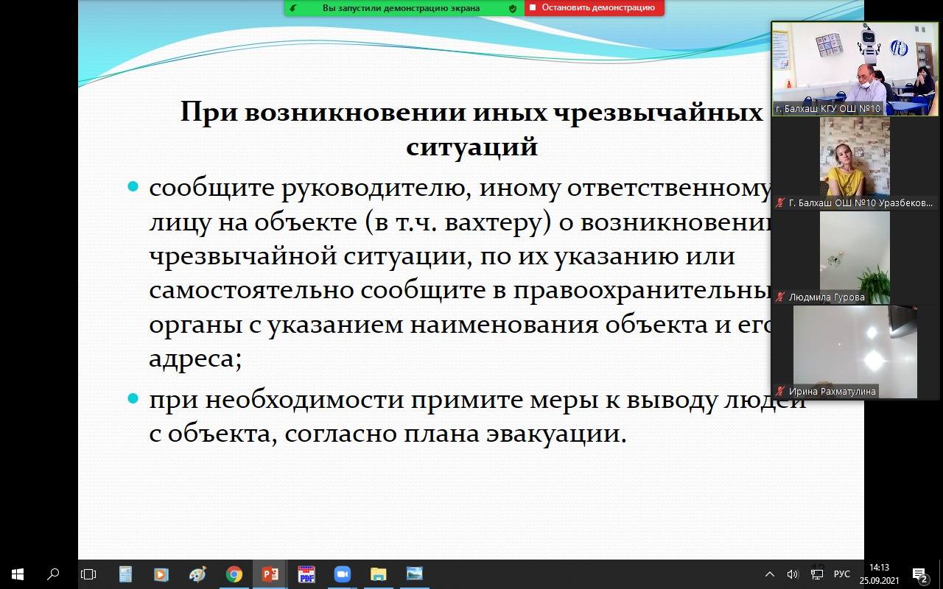Select the г. Балхаш КГУ ОШ №10 video tile
Viewport: 943px width, 589px height.
click(x=855, y=68)
